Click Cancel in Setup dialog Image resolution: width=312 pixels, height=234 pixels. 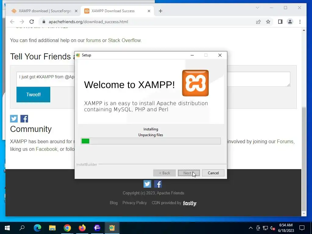213,173
